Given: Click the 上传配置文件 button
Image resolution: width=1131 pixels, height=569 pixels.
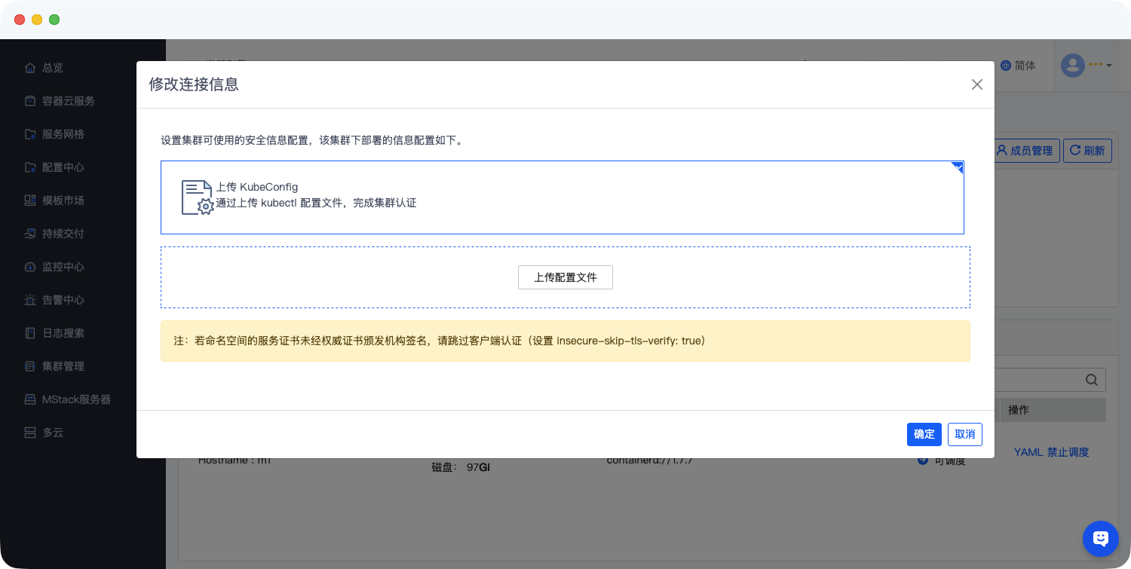Looking at the screenshot, I should [565, 277].
